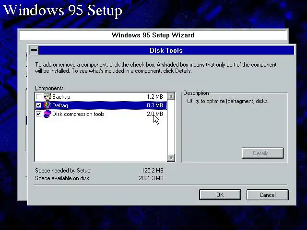Click the 2061.3 MB available value
The image size is (307, 230).
[x=151, y=178]
